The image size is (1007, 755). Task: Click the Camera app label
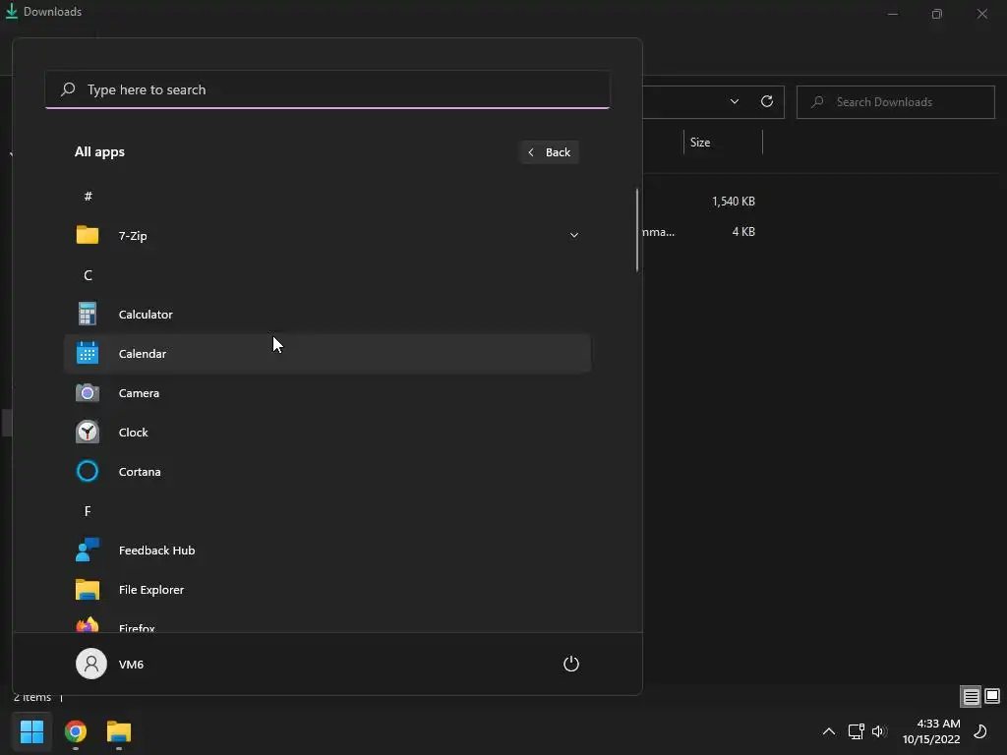click(139, 393)
